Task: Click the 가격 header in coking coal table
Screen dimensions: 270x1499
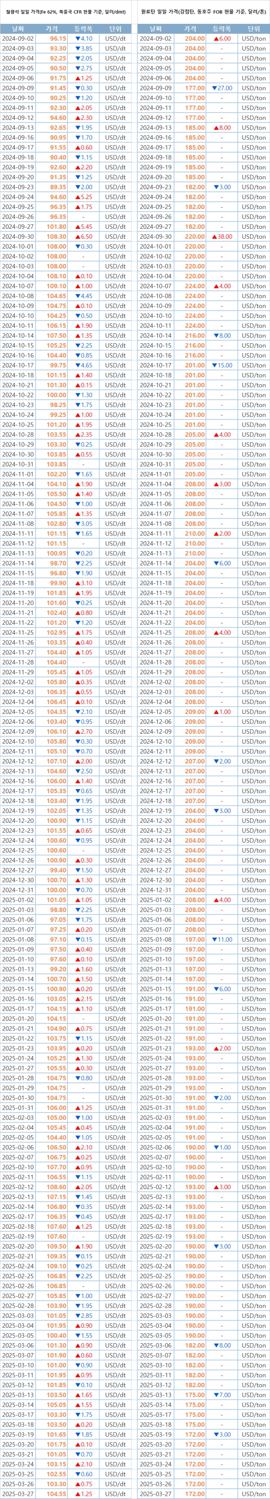Action: click(x=190, y=28)
